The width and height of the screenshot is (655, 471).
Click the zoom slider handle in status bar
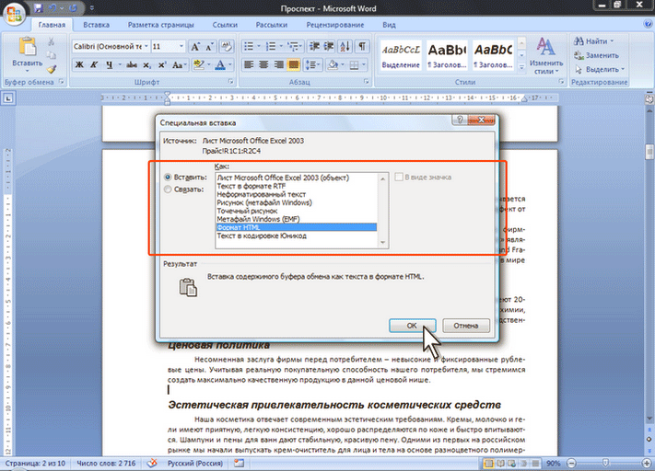pos(605,463)
